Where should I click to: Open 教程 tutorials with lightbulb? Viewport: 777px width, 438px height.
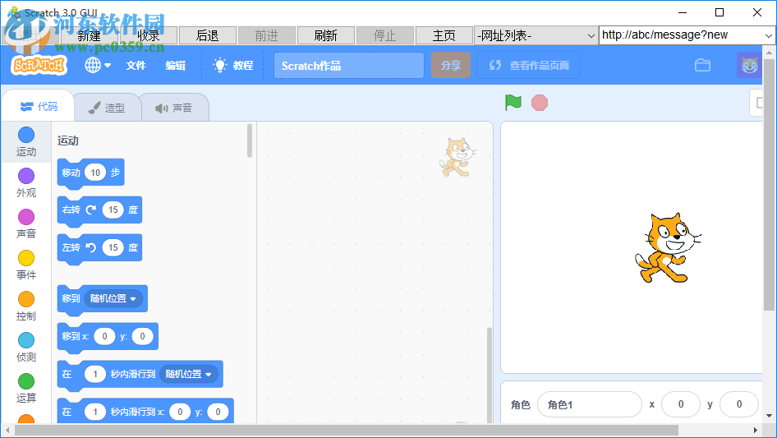click(233, 66)
